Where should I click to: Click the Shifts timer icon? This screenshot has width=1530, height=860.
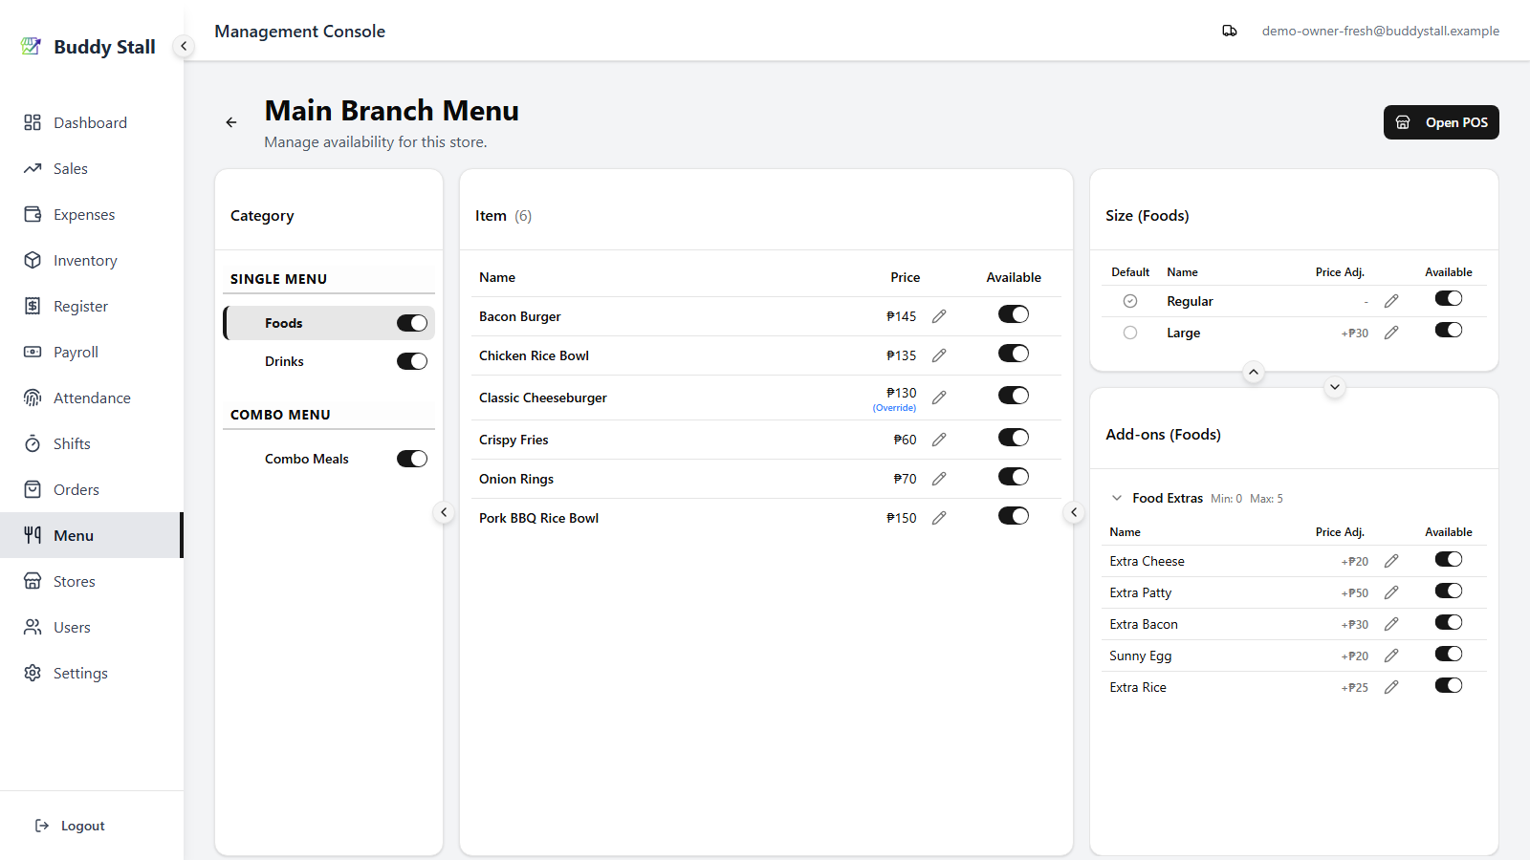tap(33, 443)
